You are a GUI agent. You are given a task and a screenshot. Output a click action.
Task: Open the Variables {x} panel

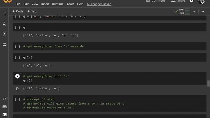coord(4,34)
